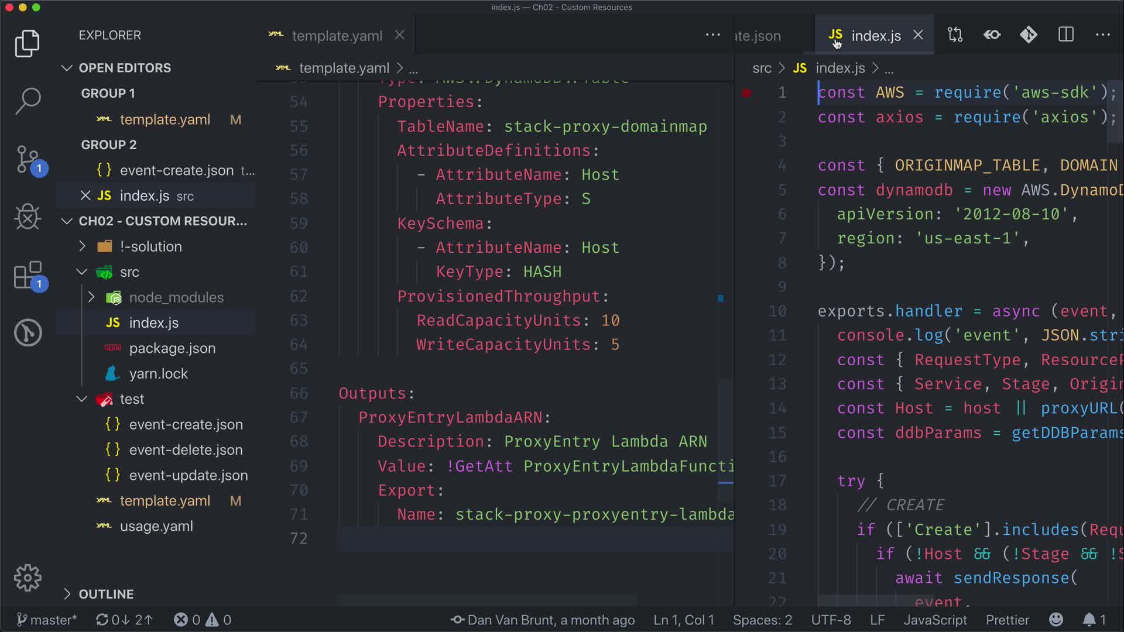This screenshot has height=632, width=1124.
Task: Click the GitLens icon in activity bar
Action: point(28,333)
